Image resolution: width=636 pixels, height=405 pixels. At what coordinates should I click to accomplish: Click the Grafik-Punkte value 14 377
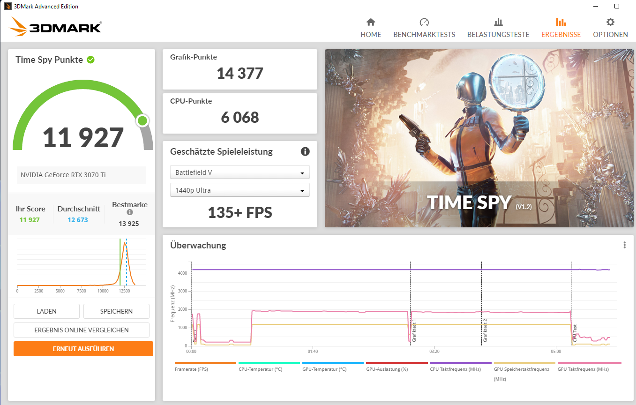[240, 74]
